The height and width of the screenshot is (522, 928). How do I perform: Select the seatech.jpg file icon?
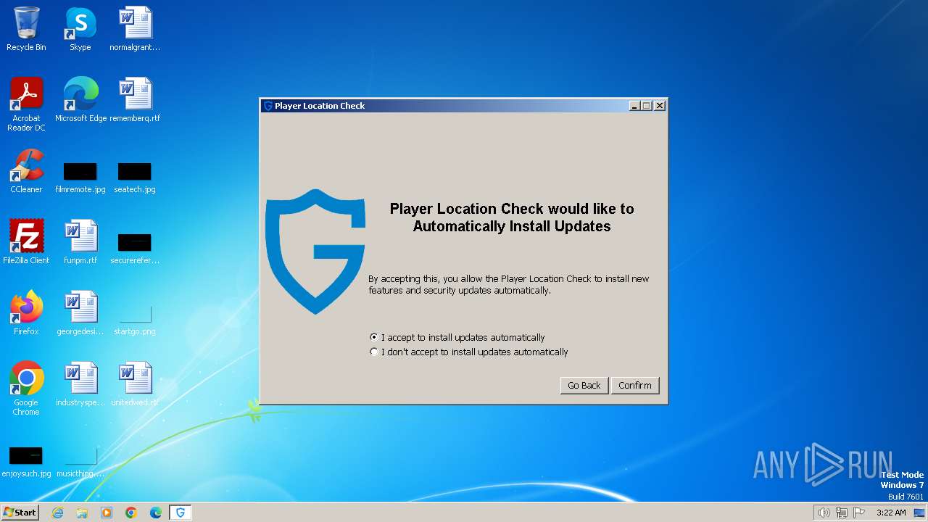click(135, 178)
